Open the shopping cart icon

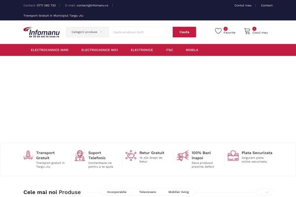(x=247, y=31)
